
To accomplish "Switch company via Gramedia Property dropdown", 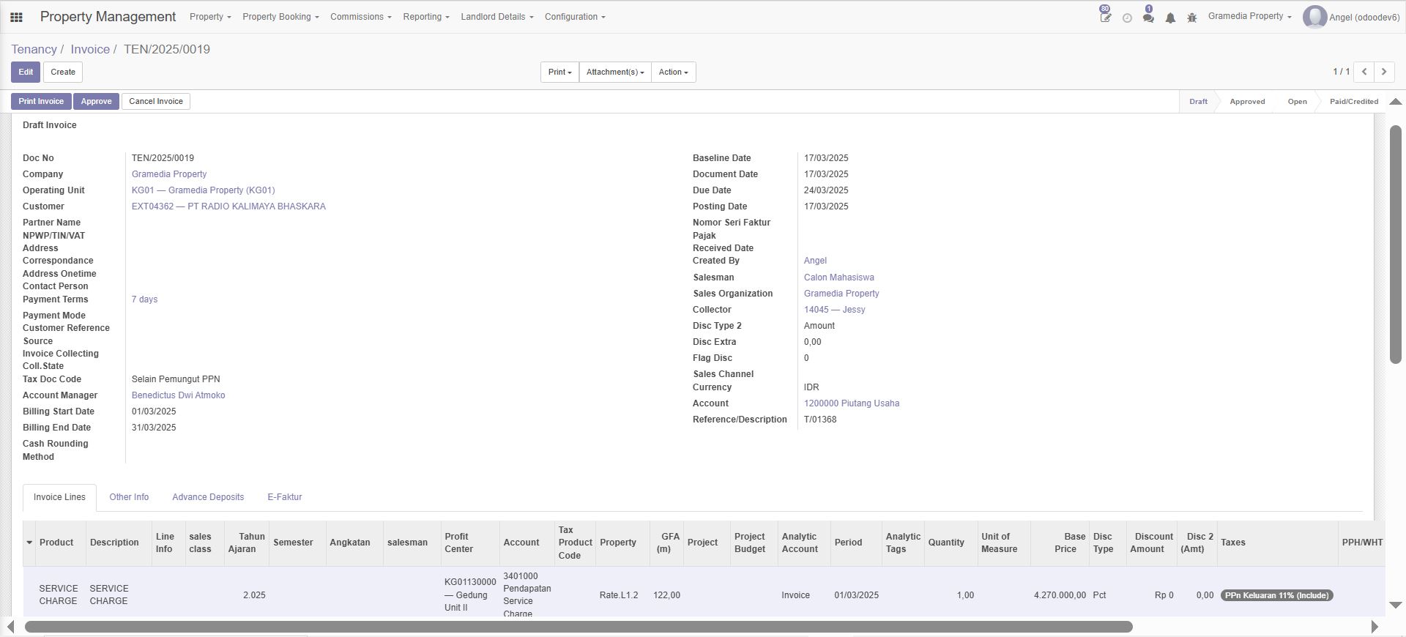I will coord(1249,16).
